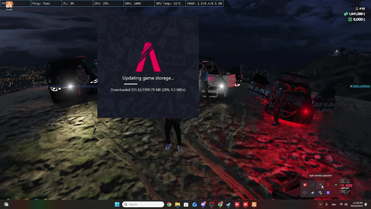Switch to FiveM in the taskbar
The width and height of the screenshot is (371, 209).
[254, 204]
